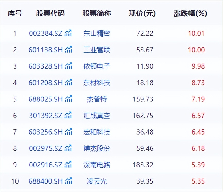Select stock code 002384.SZ
The width and height of the screenshot is (223, 192).
tap(46, 33)
